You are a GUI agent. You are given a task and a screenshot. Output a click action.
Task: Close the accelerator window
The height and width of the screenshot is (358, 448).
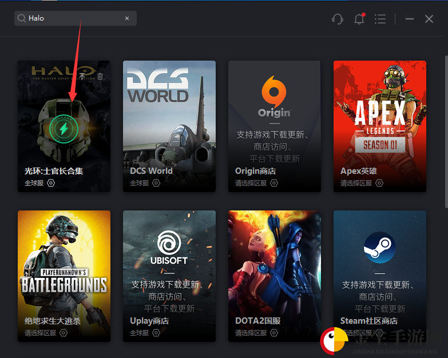coord(429,19)
